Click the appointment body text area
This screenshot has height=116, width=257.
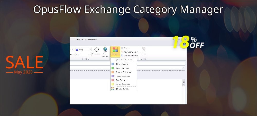[126, 92]
